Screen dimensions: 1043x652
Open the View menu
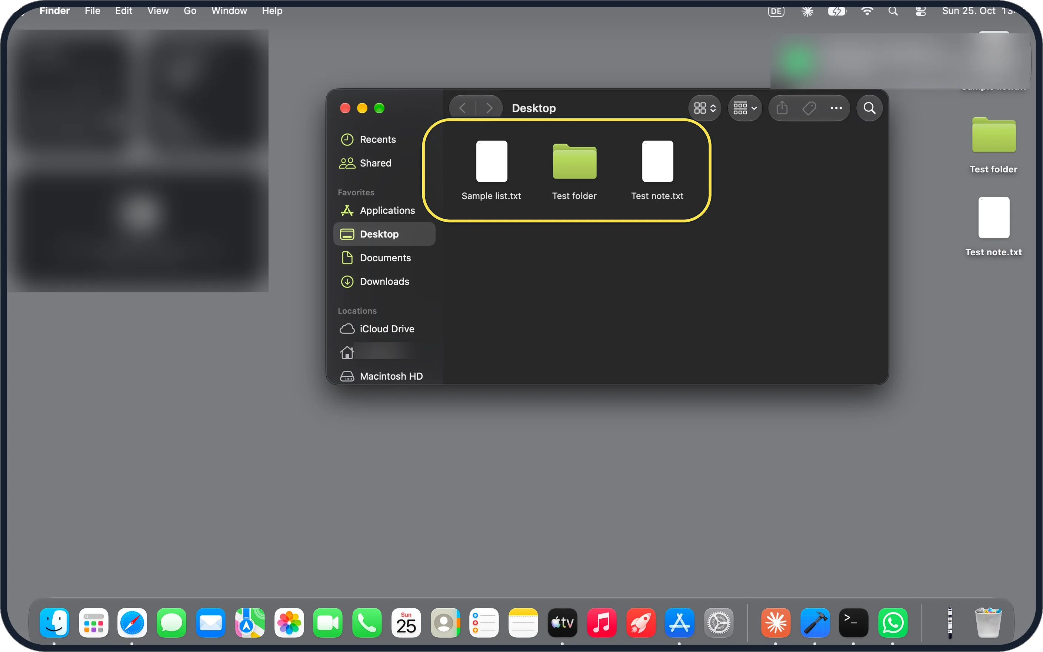[157, 11]
